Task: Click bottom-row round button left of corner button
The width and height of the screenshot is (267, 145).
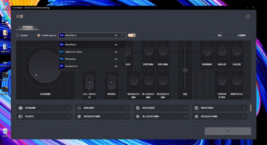Action: [222, 81]
